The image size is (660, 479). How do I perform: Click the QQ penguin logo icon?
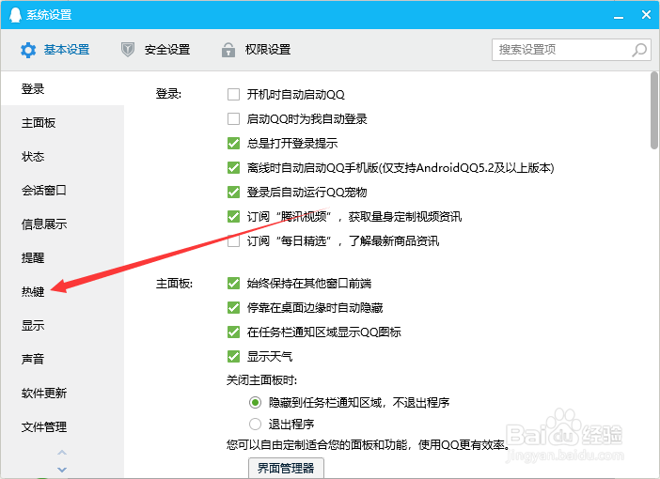pos(15,15)
